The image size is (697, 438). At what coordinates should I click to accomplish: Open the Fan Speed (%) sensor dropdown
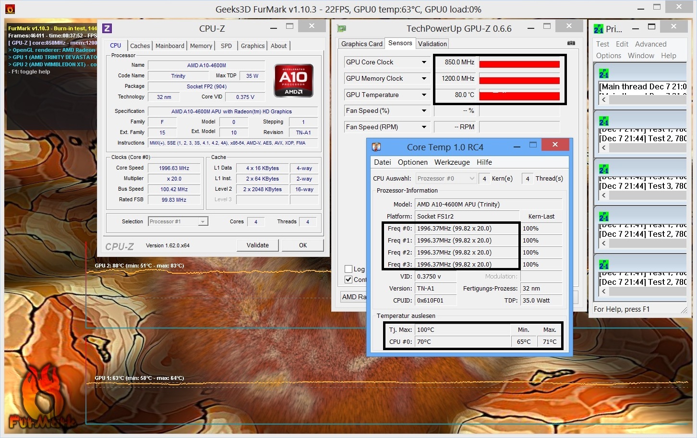pos(424,110)
